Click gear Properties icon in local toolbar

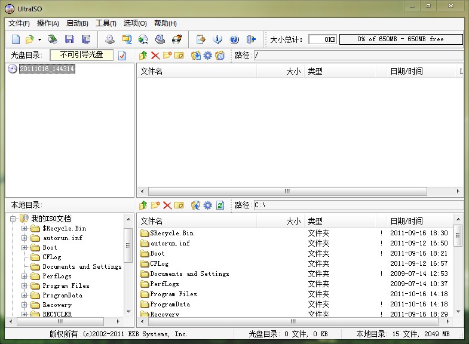tap(207, 205)
